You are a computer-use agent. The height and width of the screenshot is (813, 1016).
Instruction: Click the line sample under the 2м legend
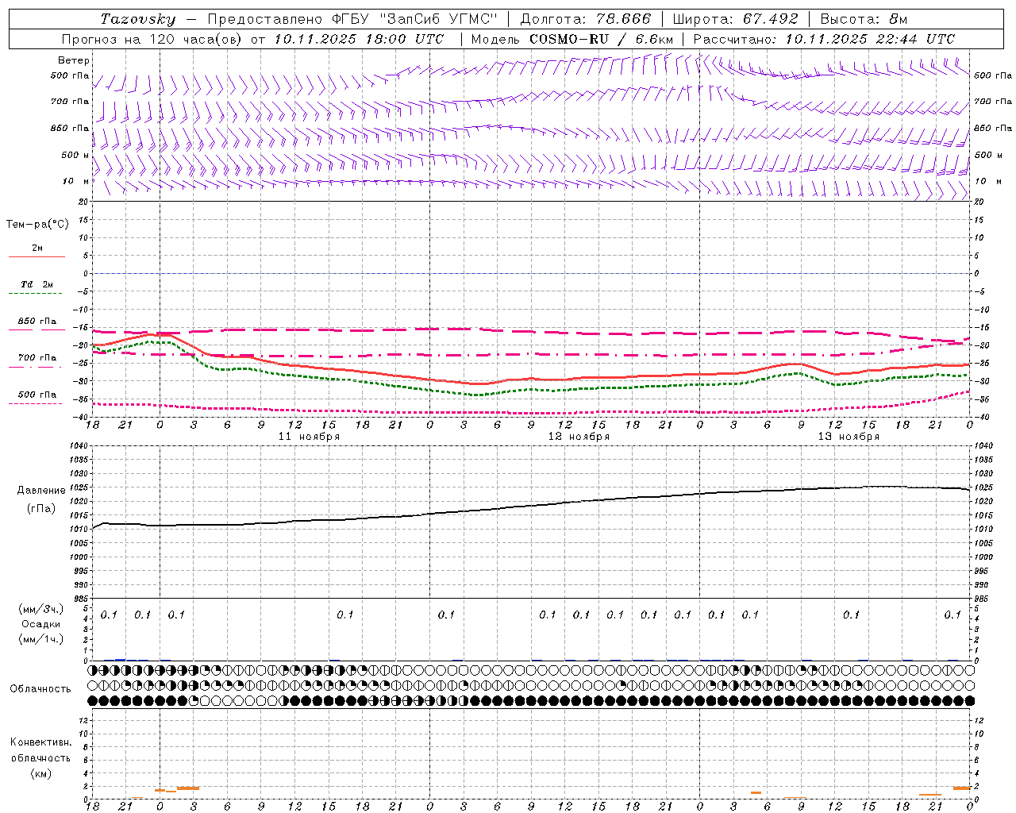click(x=37, y=256)
